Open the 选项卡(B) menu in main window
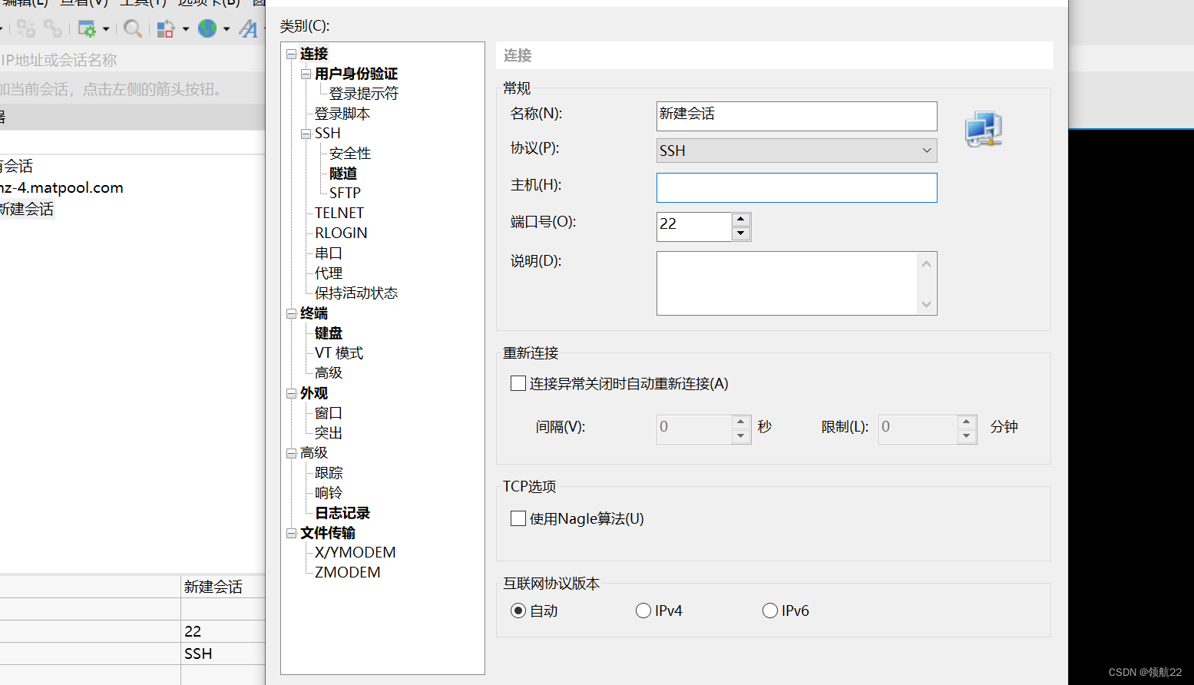 click(210, 3)
